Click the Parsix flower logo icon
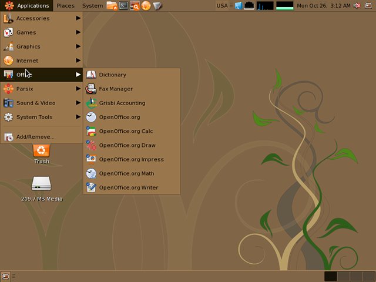 [9, 5]
